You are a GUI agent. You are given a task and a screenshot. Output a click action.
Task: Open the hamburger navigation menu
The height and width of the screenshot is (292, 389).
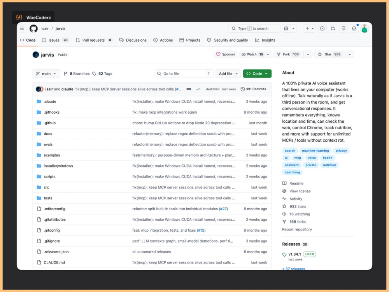click(22, 28)
